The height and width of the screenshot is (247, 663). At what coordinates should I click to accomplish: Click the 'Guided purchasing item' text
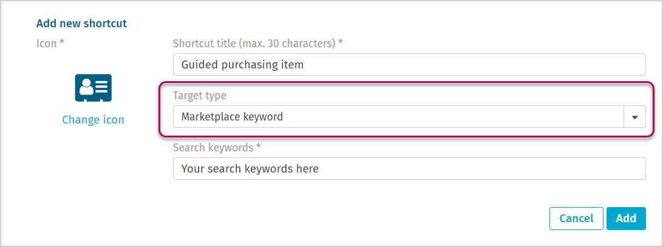242,65
